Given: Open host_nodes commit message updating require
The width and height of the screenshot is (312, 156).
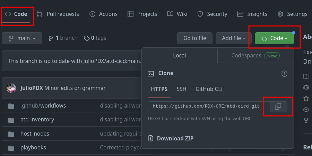Looking at the screenshot, I should click(121, 134).
